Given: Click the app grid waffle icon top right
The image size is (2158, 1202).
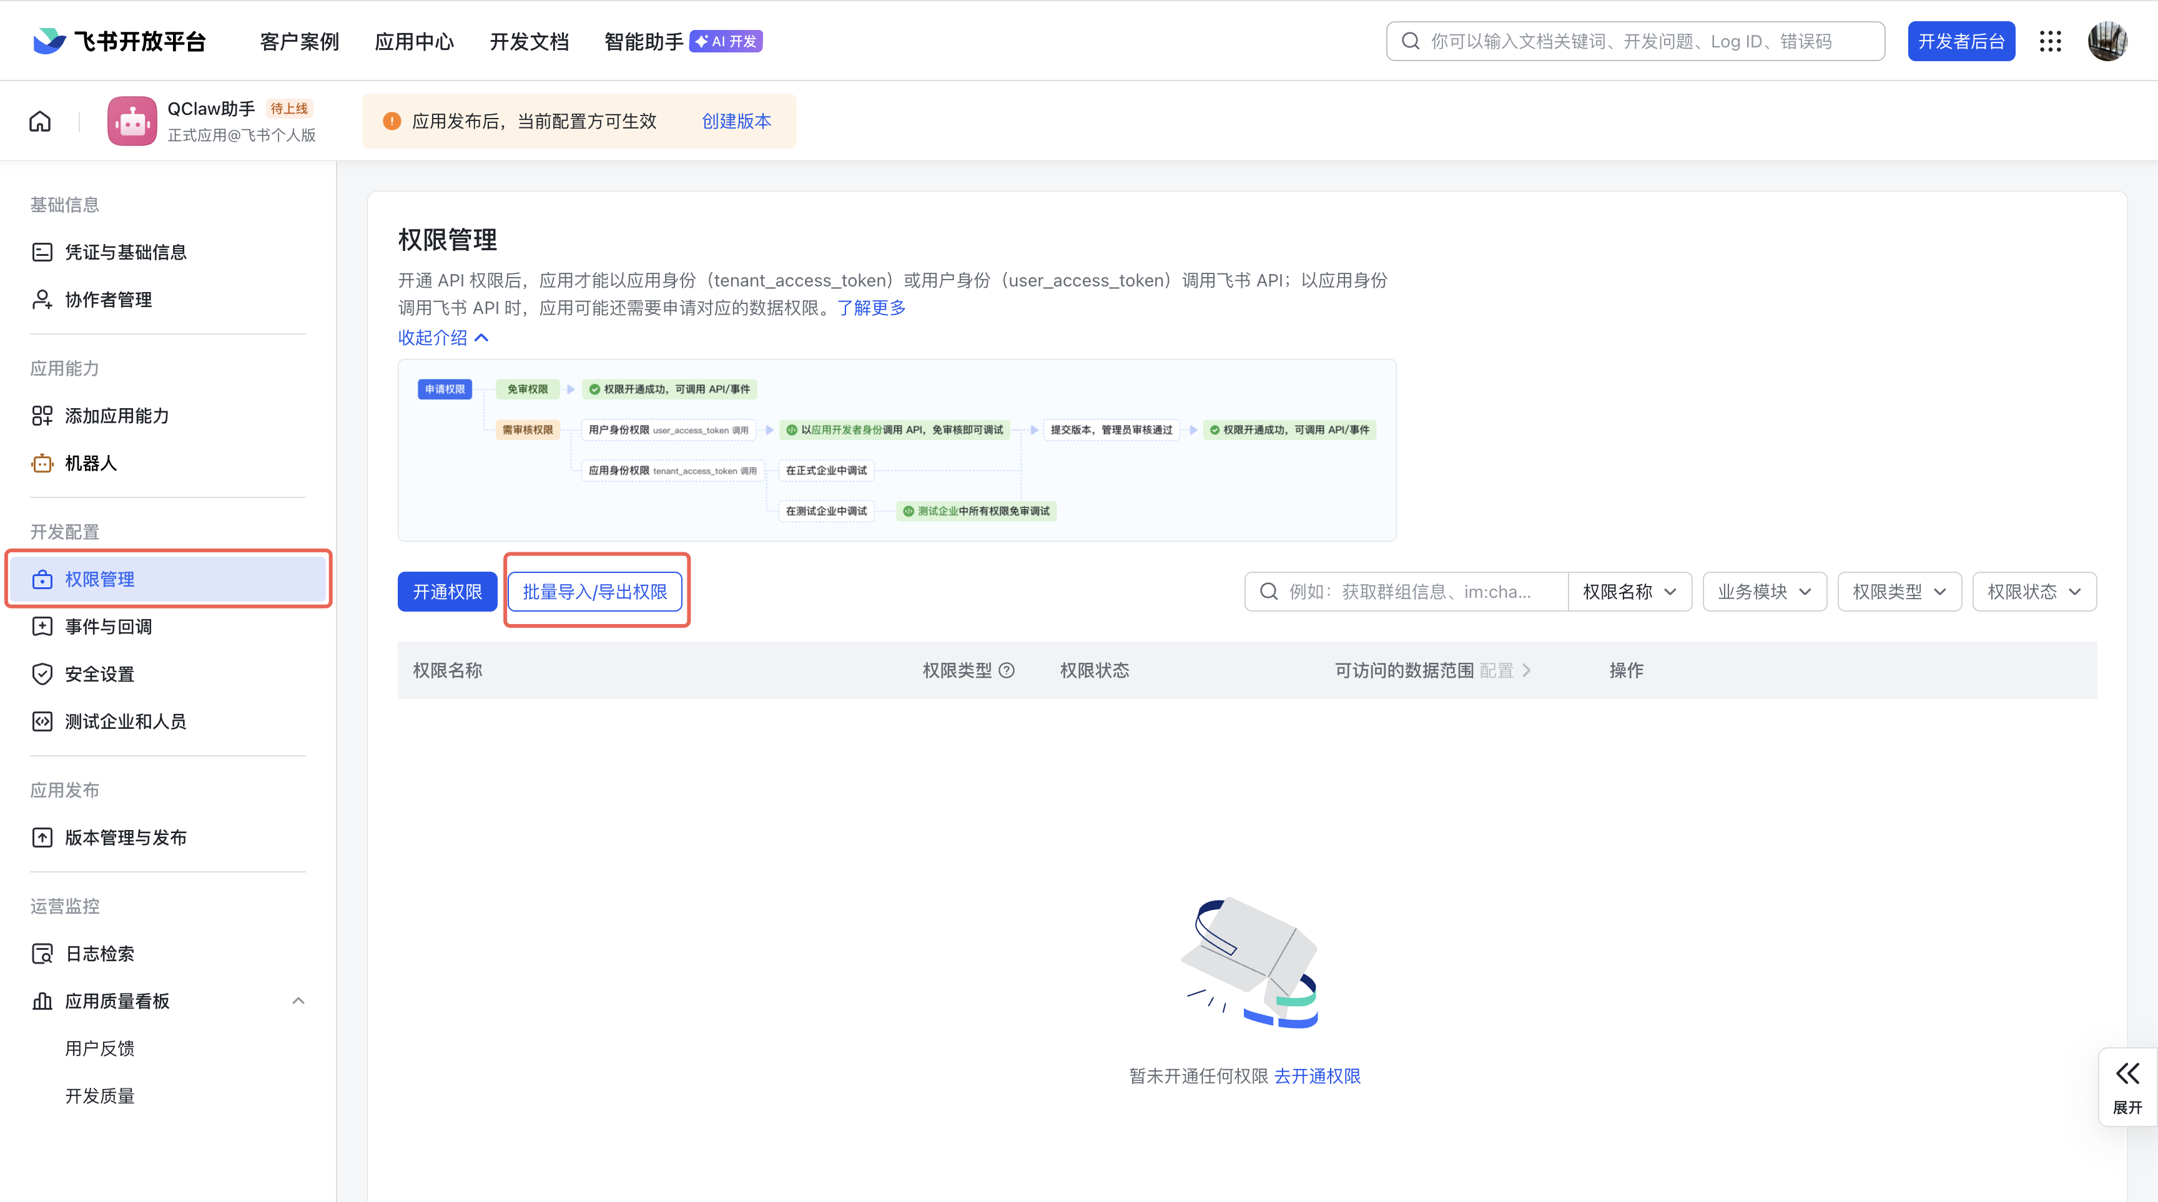Looking at the screenshot, I should [x=2050, y=40].
